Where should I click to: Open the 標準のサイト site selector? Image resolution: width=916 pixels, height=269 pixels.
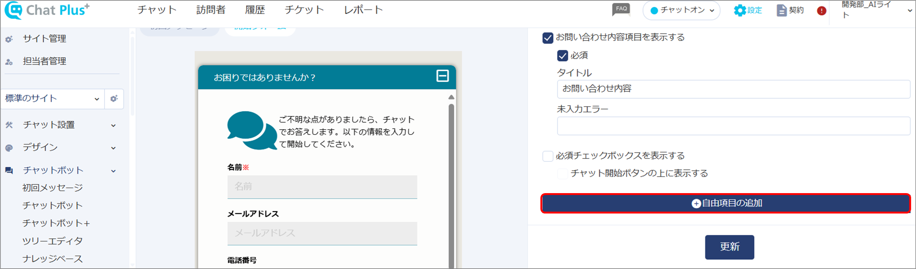(52, 99)
